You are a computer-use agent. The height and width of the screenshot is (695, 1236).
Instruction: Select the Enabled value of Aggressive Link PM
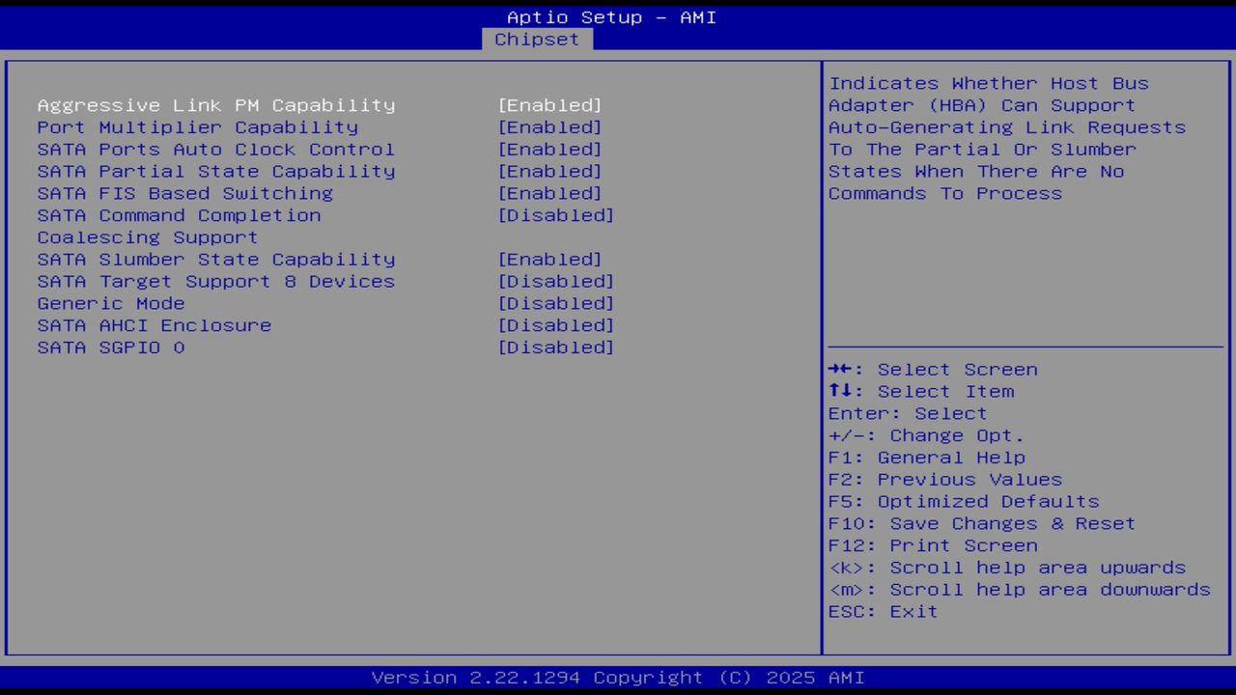tap(549, 104)
